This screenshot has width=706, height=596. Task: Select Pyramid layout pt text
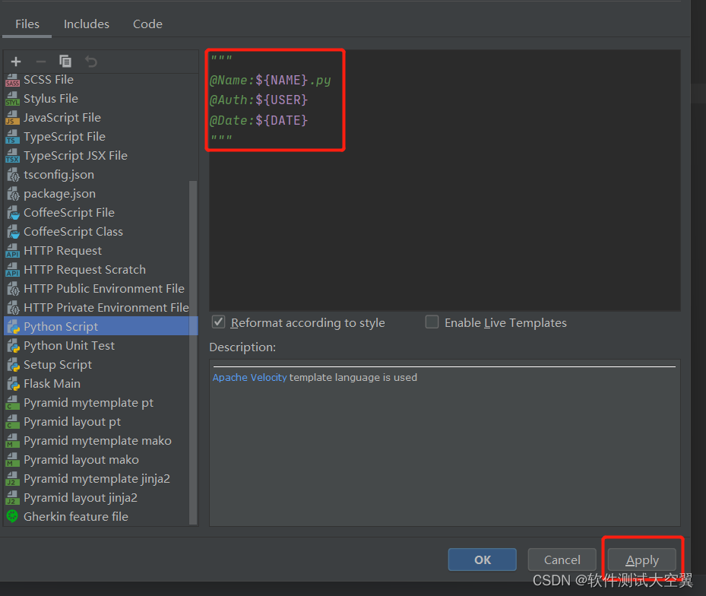tap(72, 422)
